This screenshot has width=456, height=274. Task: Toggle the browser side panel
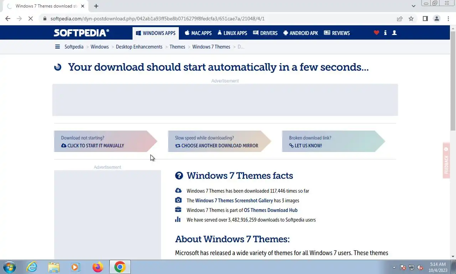click(425, 19)
